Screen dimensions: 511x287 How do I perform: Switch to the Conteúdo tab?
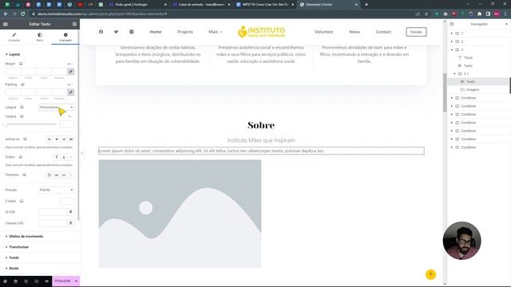coord(14,37)
